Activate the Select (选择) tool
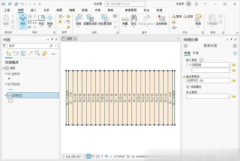This screenshot has height=161, width=240. [79, 20]
